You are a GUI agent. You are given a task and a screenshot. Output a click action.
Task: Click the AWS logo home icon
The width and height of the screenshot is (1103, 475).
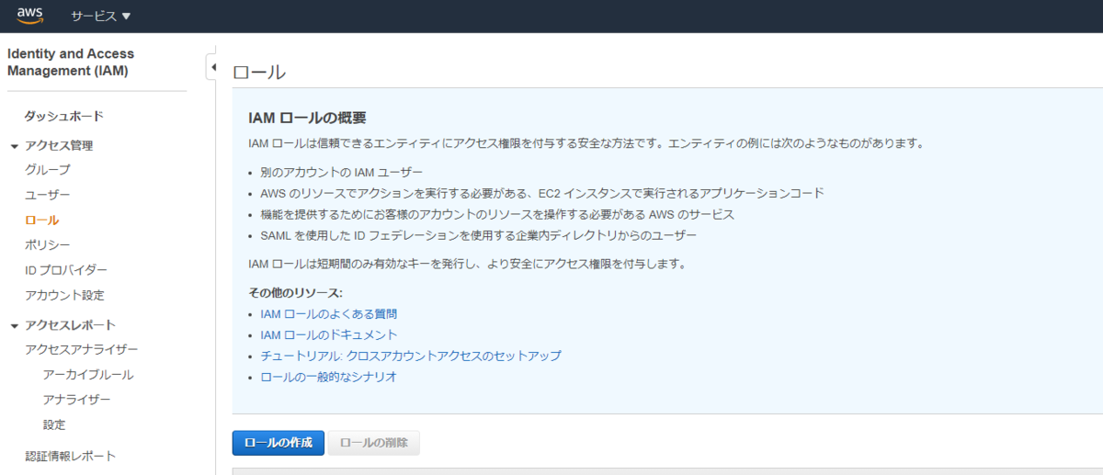[x=30, y=16]
